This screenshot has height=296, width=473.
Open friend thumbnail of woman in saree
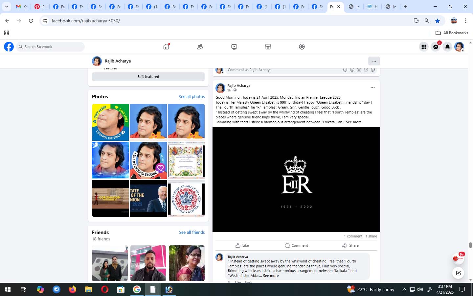pyautogui.click(x=187, y=263)
